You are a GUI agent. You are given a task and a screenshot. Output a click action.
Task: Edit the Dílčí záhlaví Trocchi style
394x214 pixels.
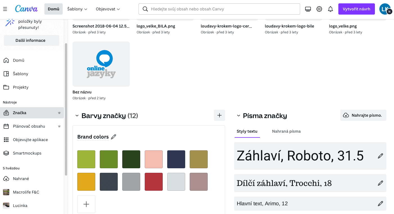(x=380, y=183)
